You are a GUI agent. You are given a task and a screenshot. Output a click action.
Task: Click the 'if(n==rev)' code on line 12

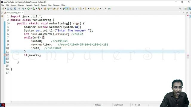point(32,55)
